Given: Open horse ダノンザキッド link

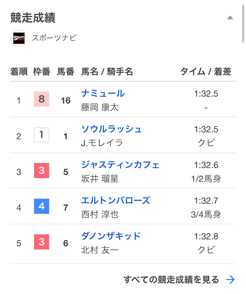Looking at the screenshot, I should tap(111, 236).
